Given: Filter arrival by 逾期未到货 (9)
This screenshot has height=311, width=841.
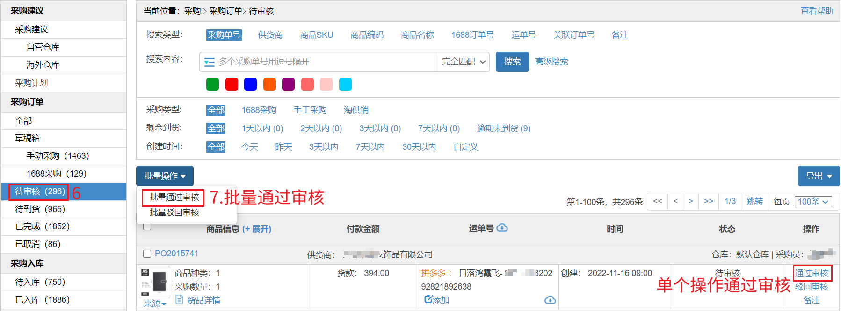Looking at the screenshot, I should [504, 128].
